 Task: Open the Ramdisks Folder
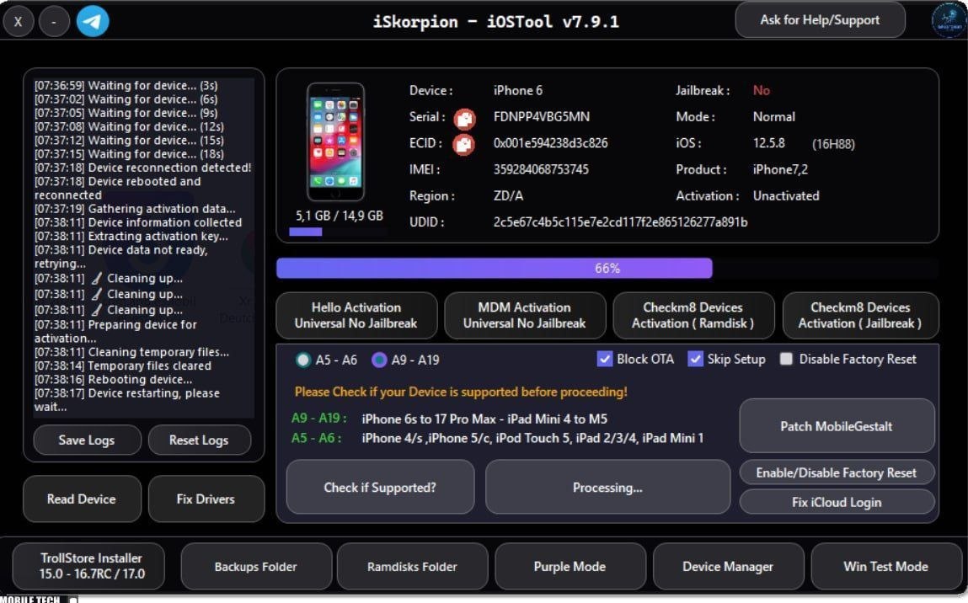pos(412,567)
